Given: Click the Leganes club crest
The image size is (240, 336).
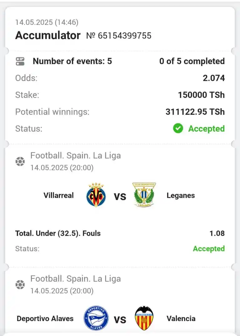Looking at the screenshot, I should click(144, 195).
